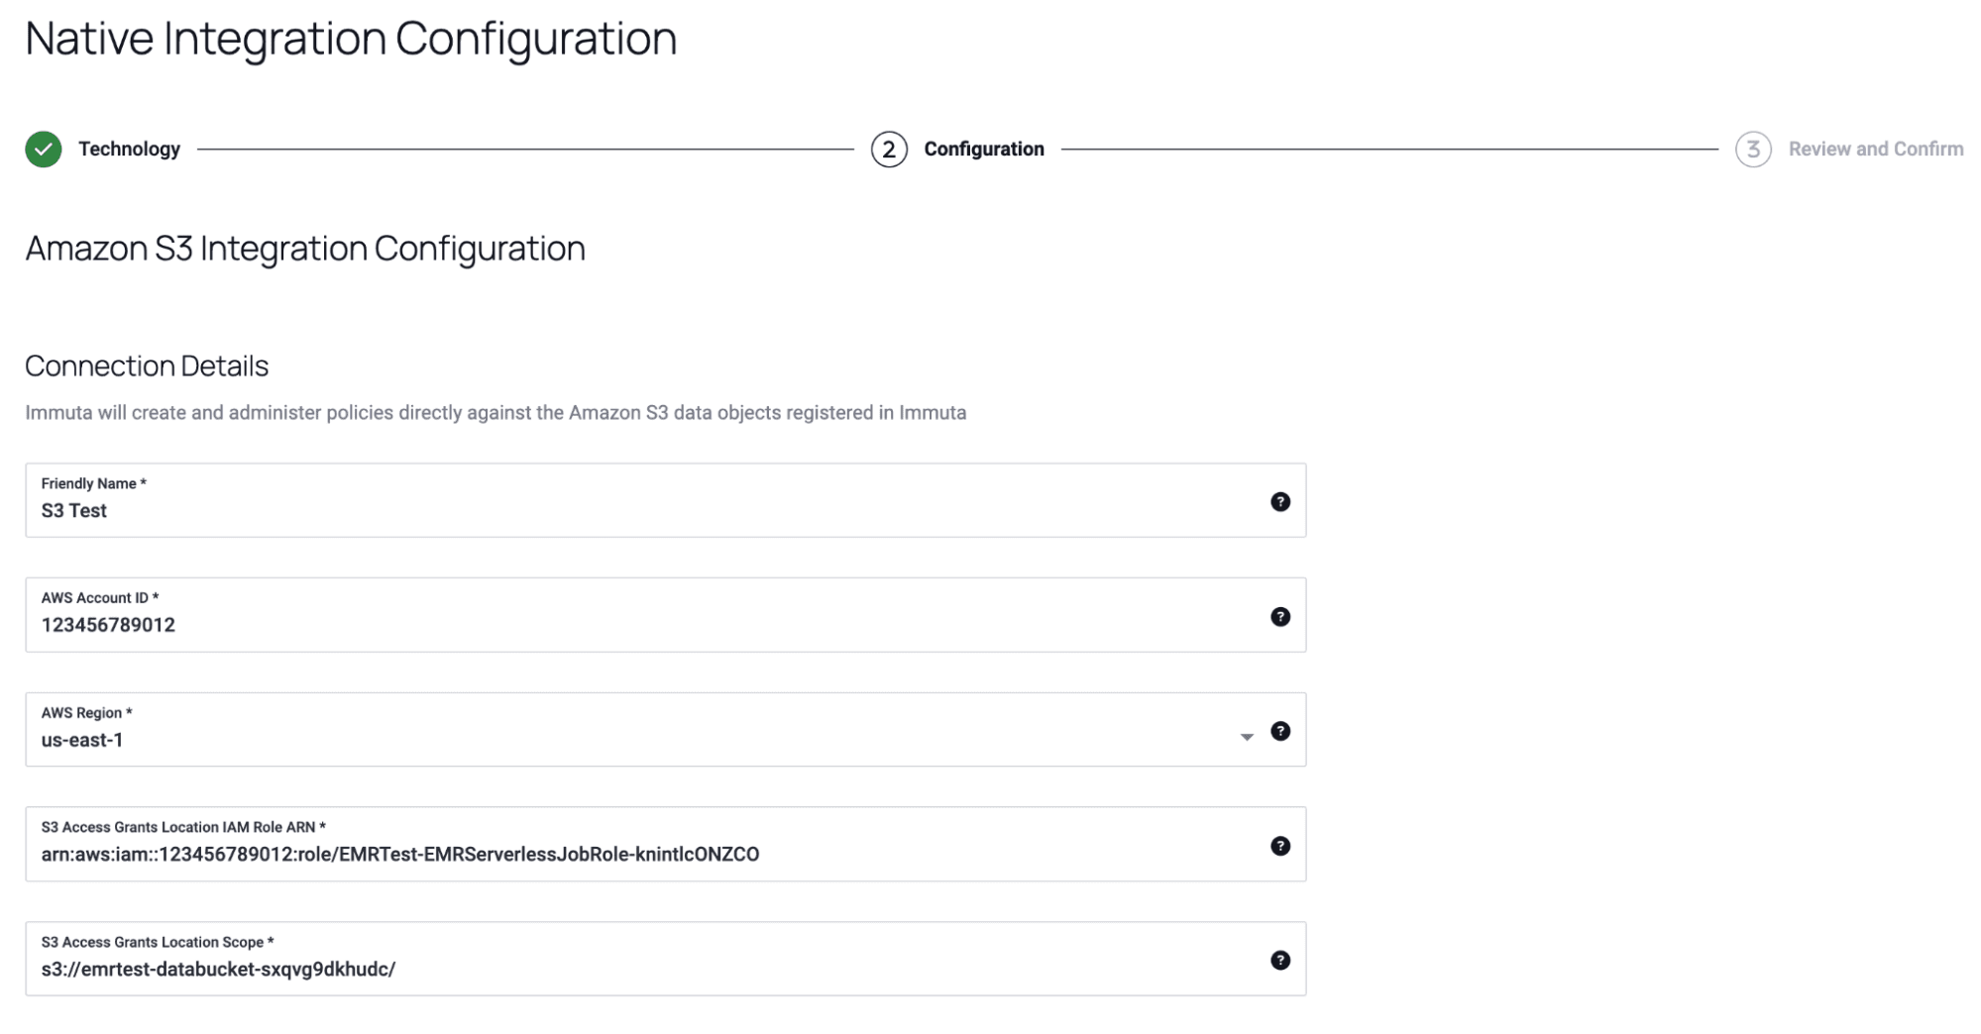Click the help icon for AWS Region

[1280, 731]
